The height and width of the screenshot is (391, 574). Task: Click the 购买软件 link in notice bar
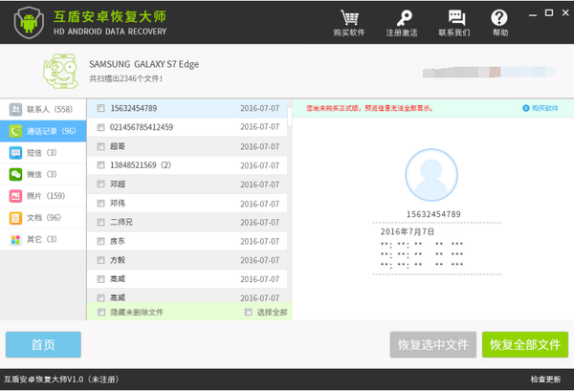(x=544, y=108)
